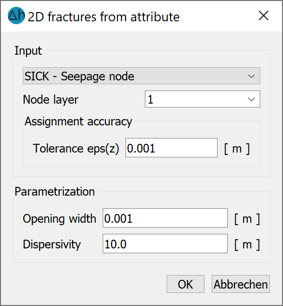Close the 2D fractures dialog
283x306 pixels.
(x=264, y=15)
